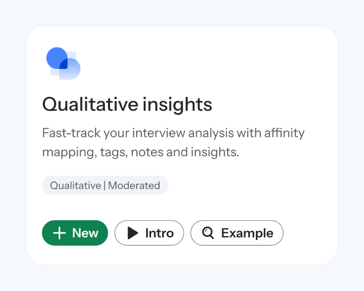The height and width of the screenshot is (291, 364).
Task: Click the plus icon on New button
Action: pyautogui.click(x=59, y=233)
